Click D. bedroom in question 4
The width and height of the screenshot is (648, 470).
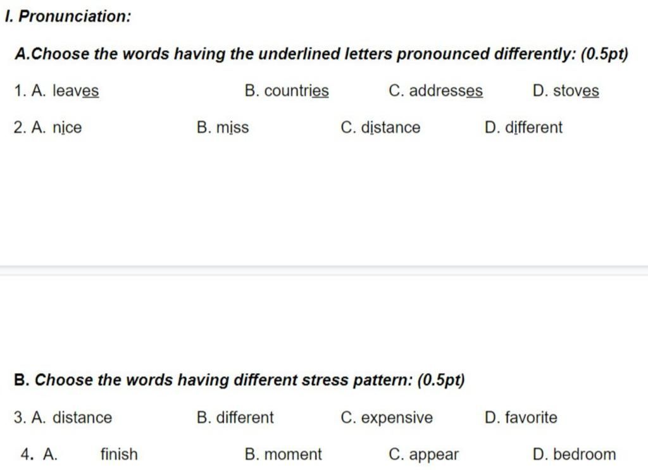coord(574,454)
